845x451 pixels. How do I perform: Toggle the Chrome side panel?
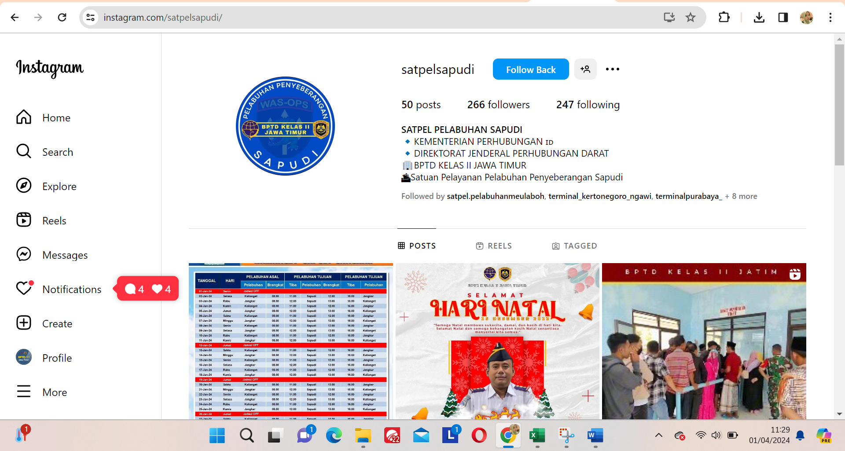tap(783, 17)
